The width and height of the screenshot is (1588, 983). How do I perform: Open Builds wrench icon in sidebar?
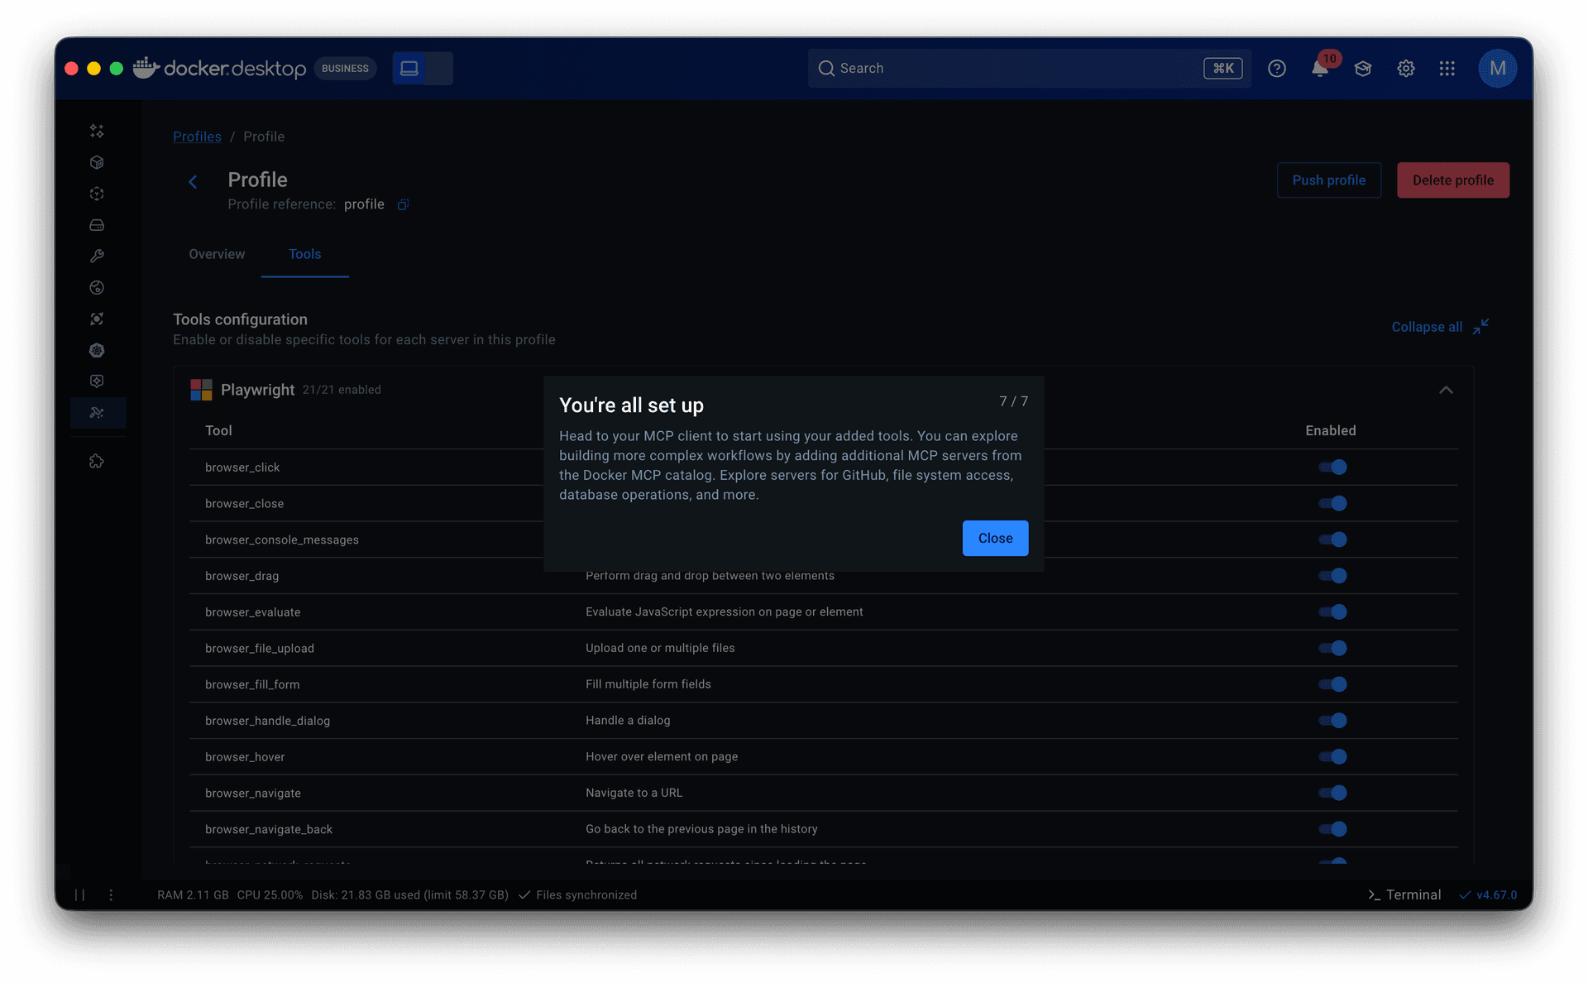coord(97,257)
